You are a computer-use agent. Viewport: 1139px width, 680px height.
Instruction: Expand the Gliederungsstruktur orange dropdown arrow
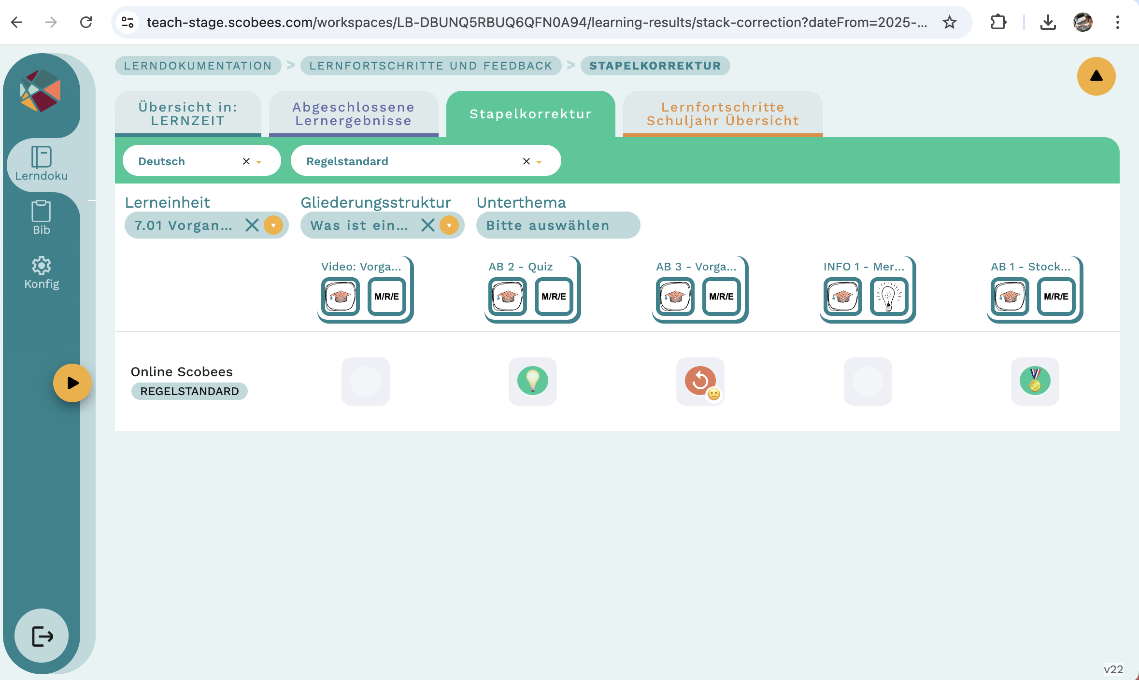point(449,225)
